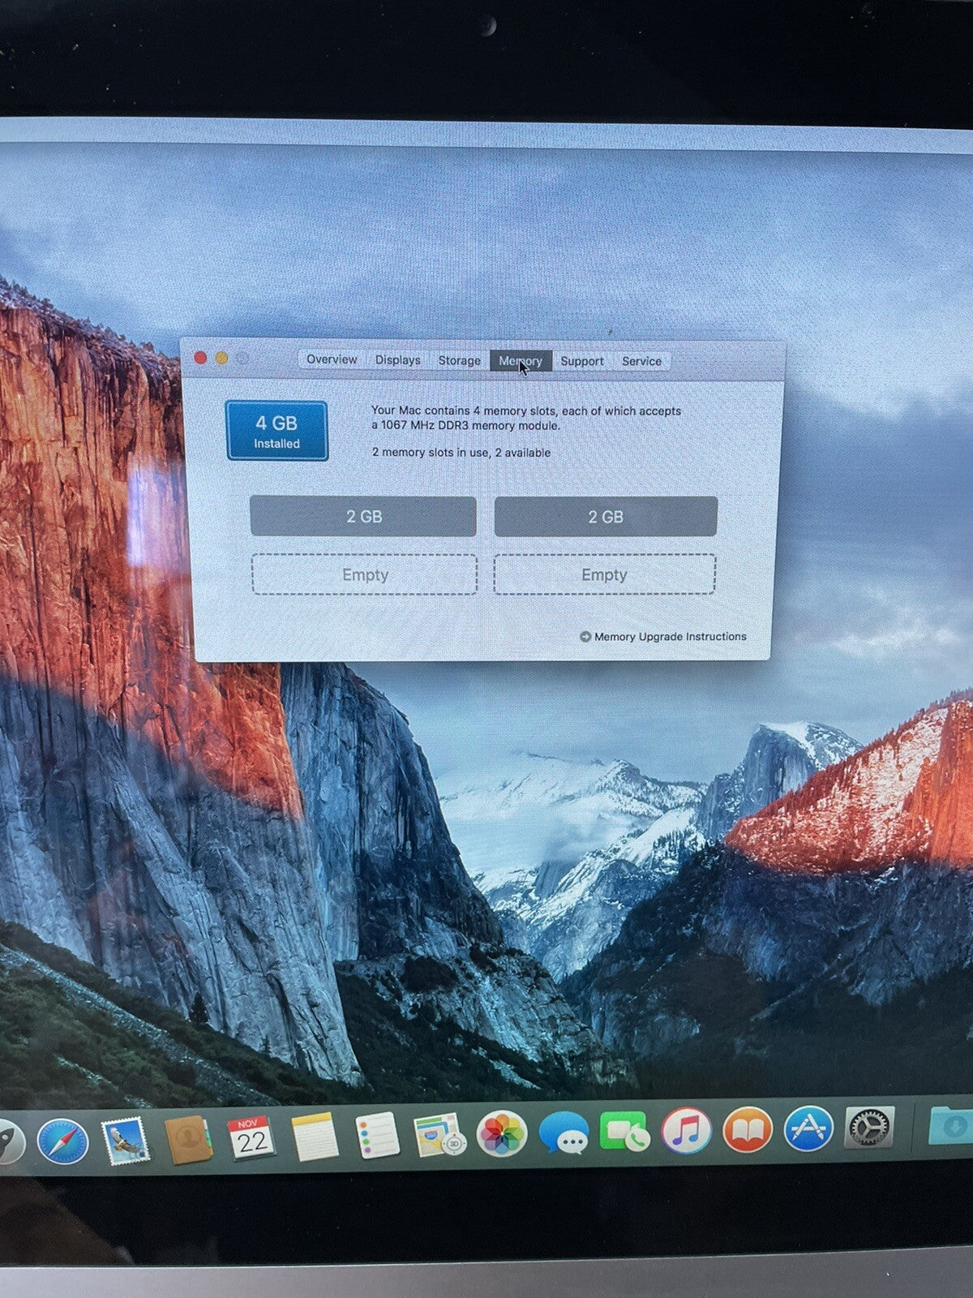
Task: Open iBooks from the Dock
Action: pyautogui.click(x=748, y=1129)
